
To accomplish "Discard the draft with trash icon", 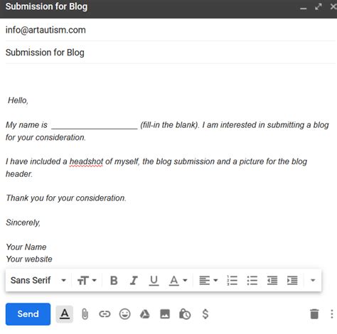I will coord(314,314).
